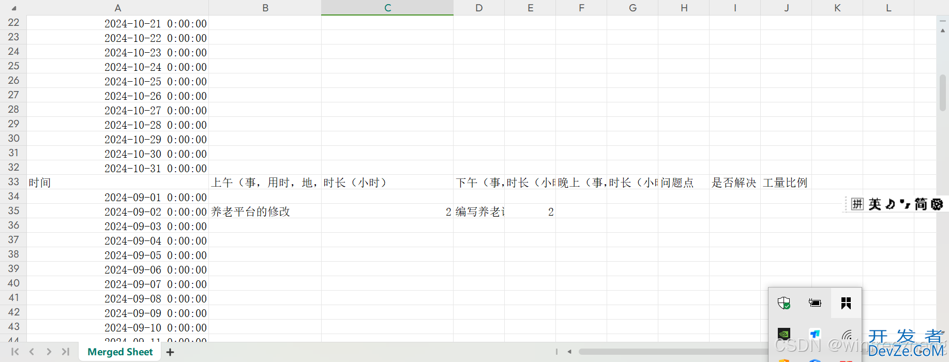Image resolution: width=949 pixels, height=362 pixels.
Task: Open the wireless signal tray icon
Action: [x=847, y=335]
